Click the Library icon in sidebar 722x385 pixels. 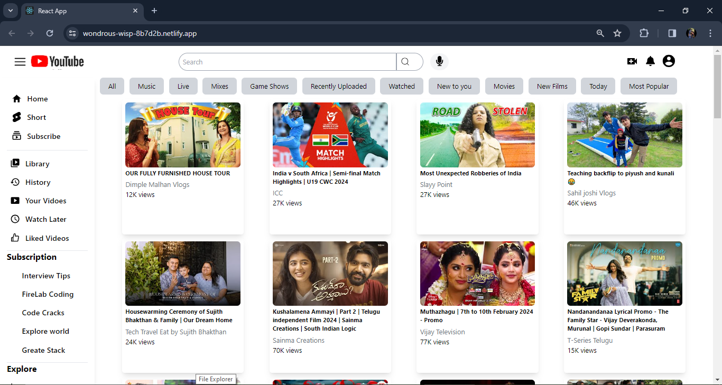point(15,163)
